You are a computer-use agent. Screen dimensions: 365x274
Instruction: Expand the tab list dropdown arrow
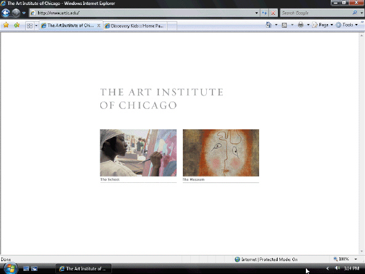tap(36, 26)
